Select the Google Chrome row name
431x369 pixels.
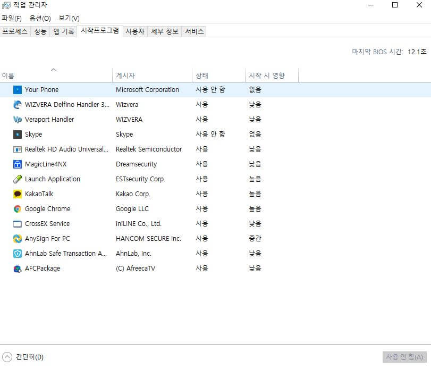click(47, 209)
